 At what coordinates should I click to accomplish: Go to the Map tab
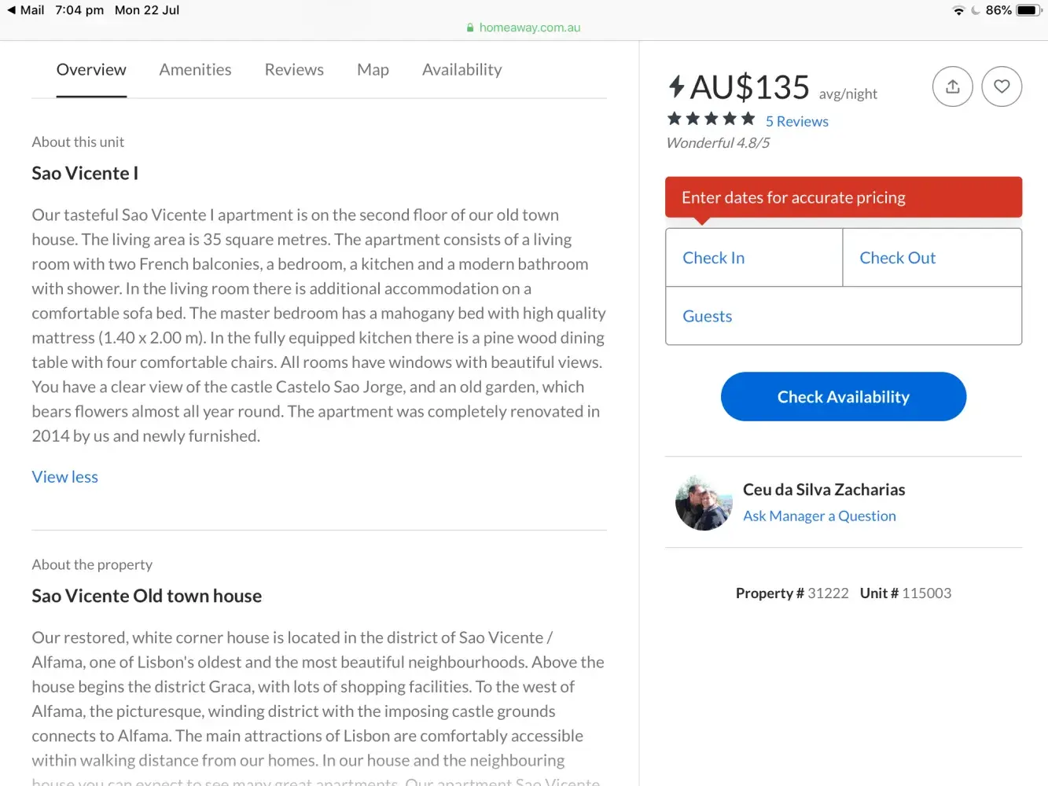[x=373, y=70]
